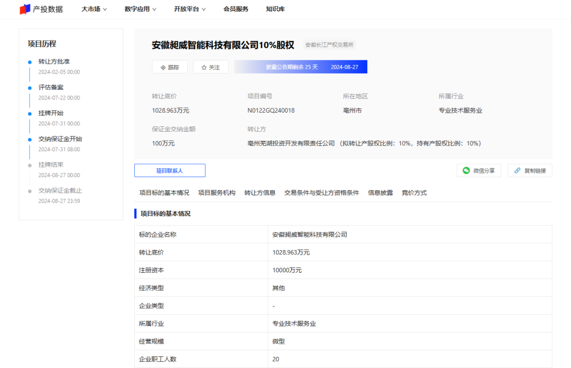Expand the 大市场 dropdown menu
571x368 pixels.
pyautogui.click(x=94, y=9)
